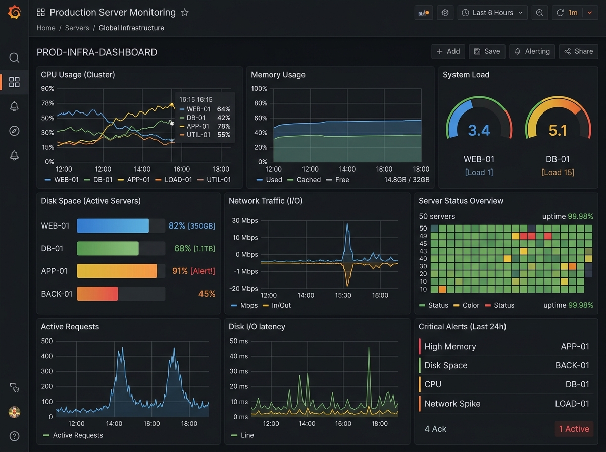Click the 50 servers label
Viewport: 606px width, 452px height.
[x=437, y=216]
